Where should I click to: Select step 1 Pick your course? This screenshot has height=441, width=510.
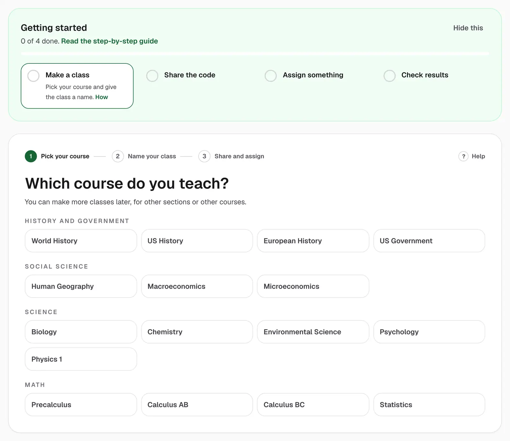pyautogui.click(x=57, y=156)
